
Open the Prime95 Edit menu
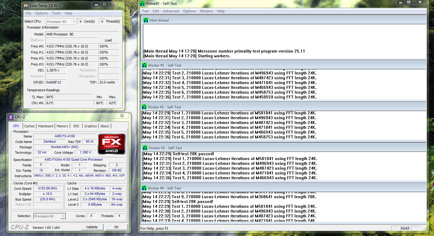pyautogui.click(x=156, y=11)
